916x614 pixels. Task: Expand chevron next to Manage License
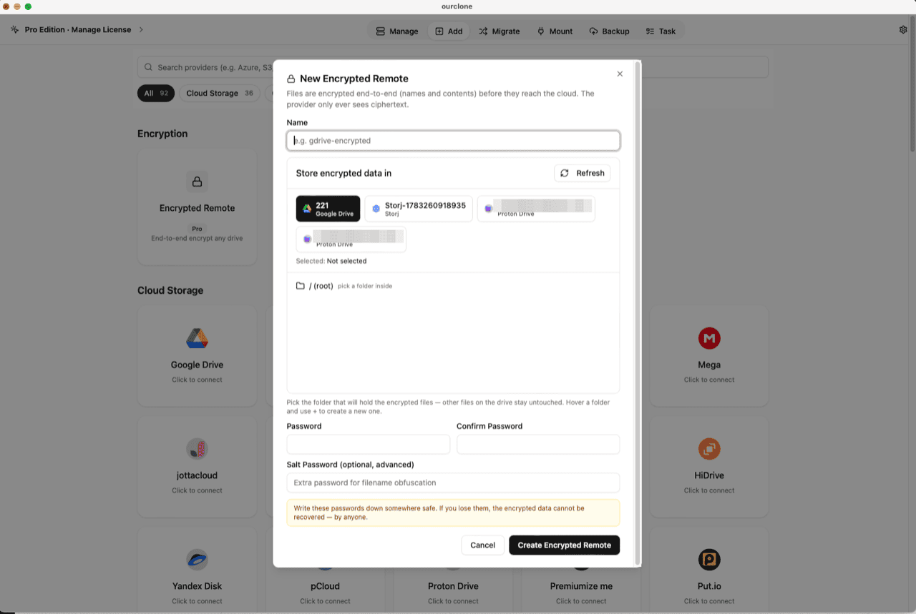tap(141, 30)
